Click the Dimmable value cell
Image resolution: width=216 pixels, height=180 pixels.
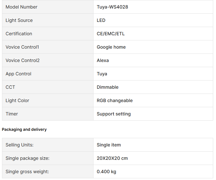[x=108, y=87]
